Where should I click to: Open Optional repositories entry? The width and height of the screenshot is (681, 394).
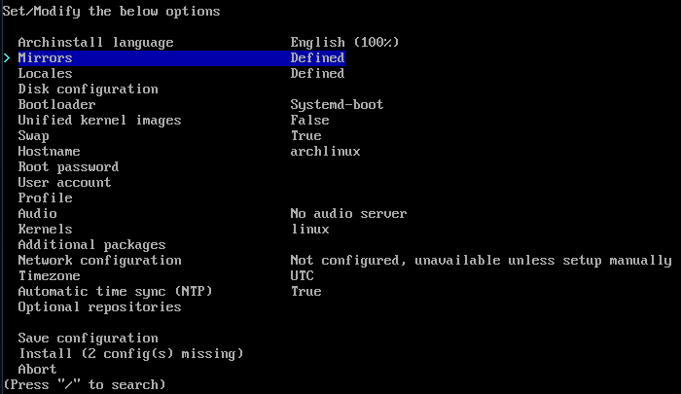[x=99, y=307]
